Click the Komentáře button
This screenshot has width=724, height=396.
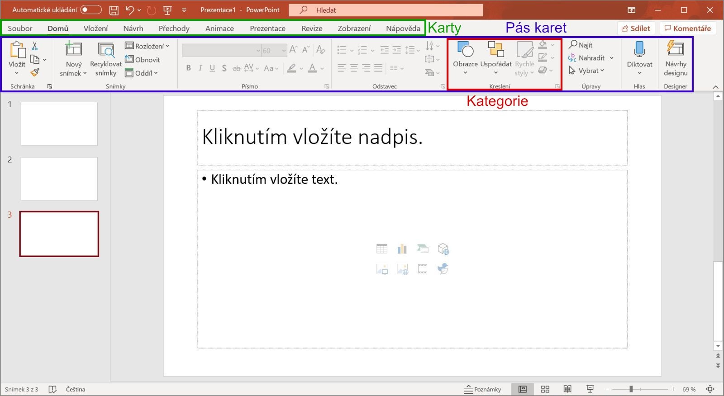[687, 28]
